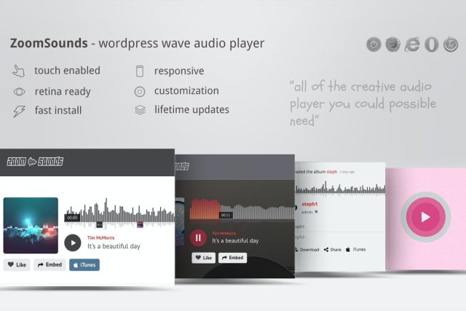This screenshot has width=466, height=311.
Task: Click the touch enabled hand icon
Action: point(19,71)
